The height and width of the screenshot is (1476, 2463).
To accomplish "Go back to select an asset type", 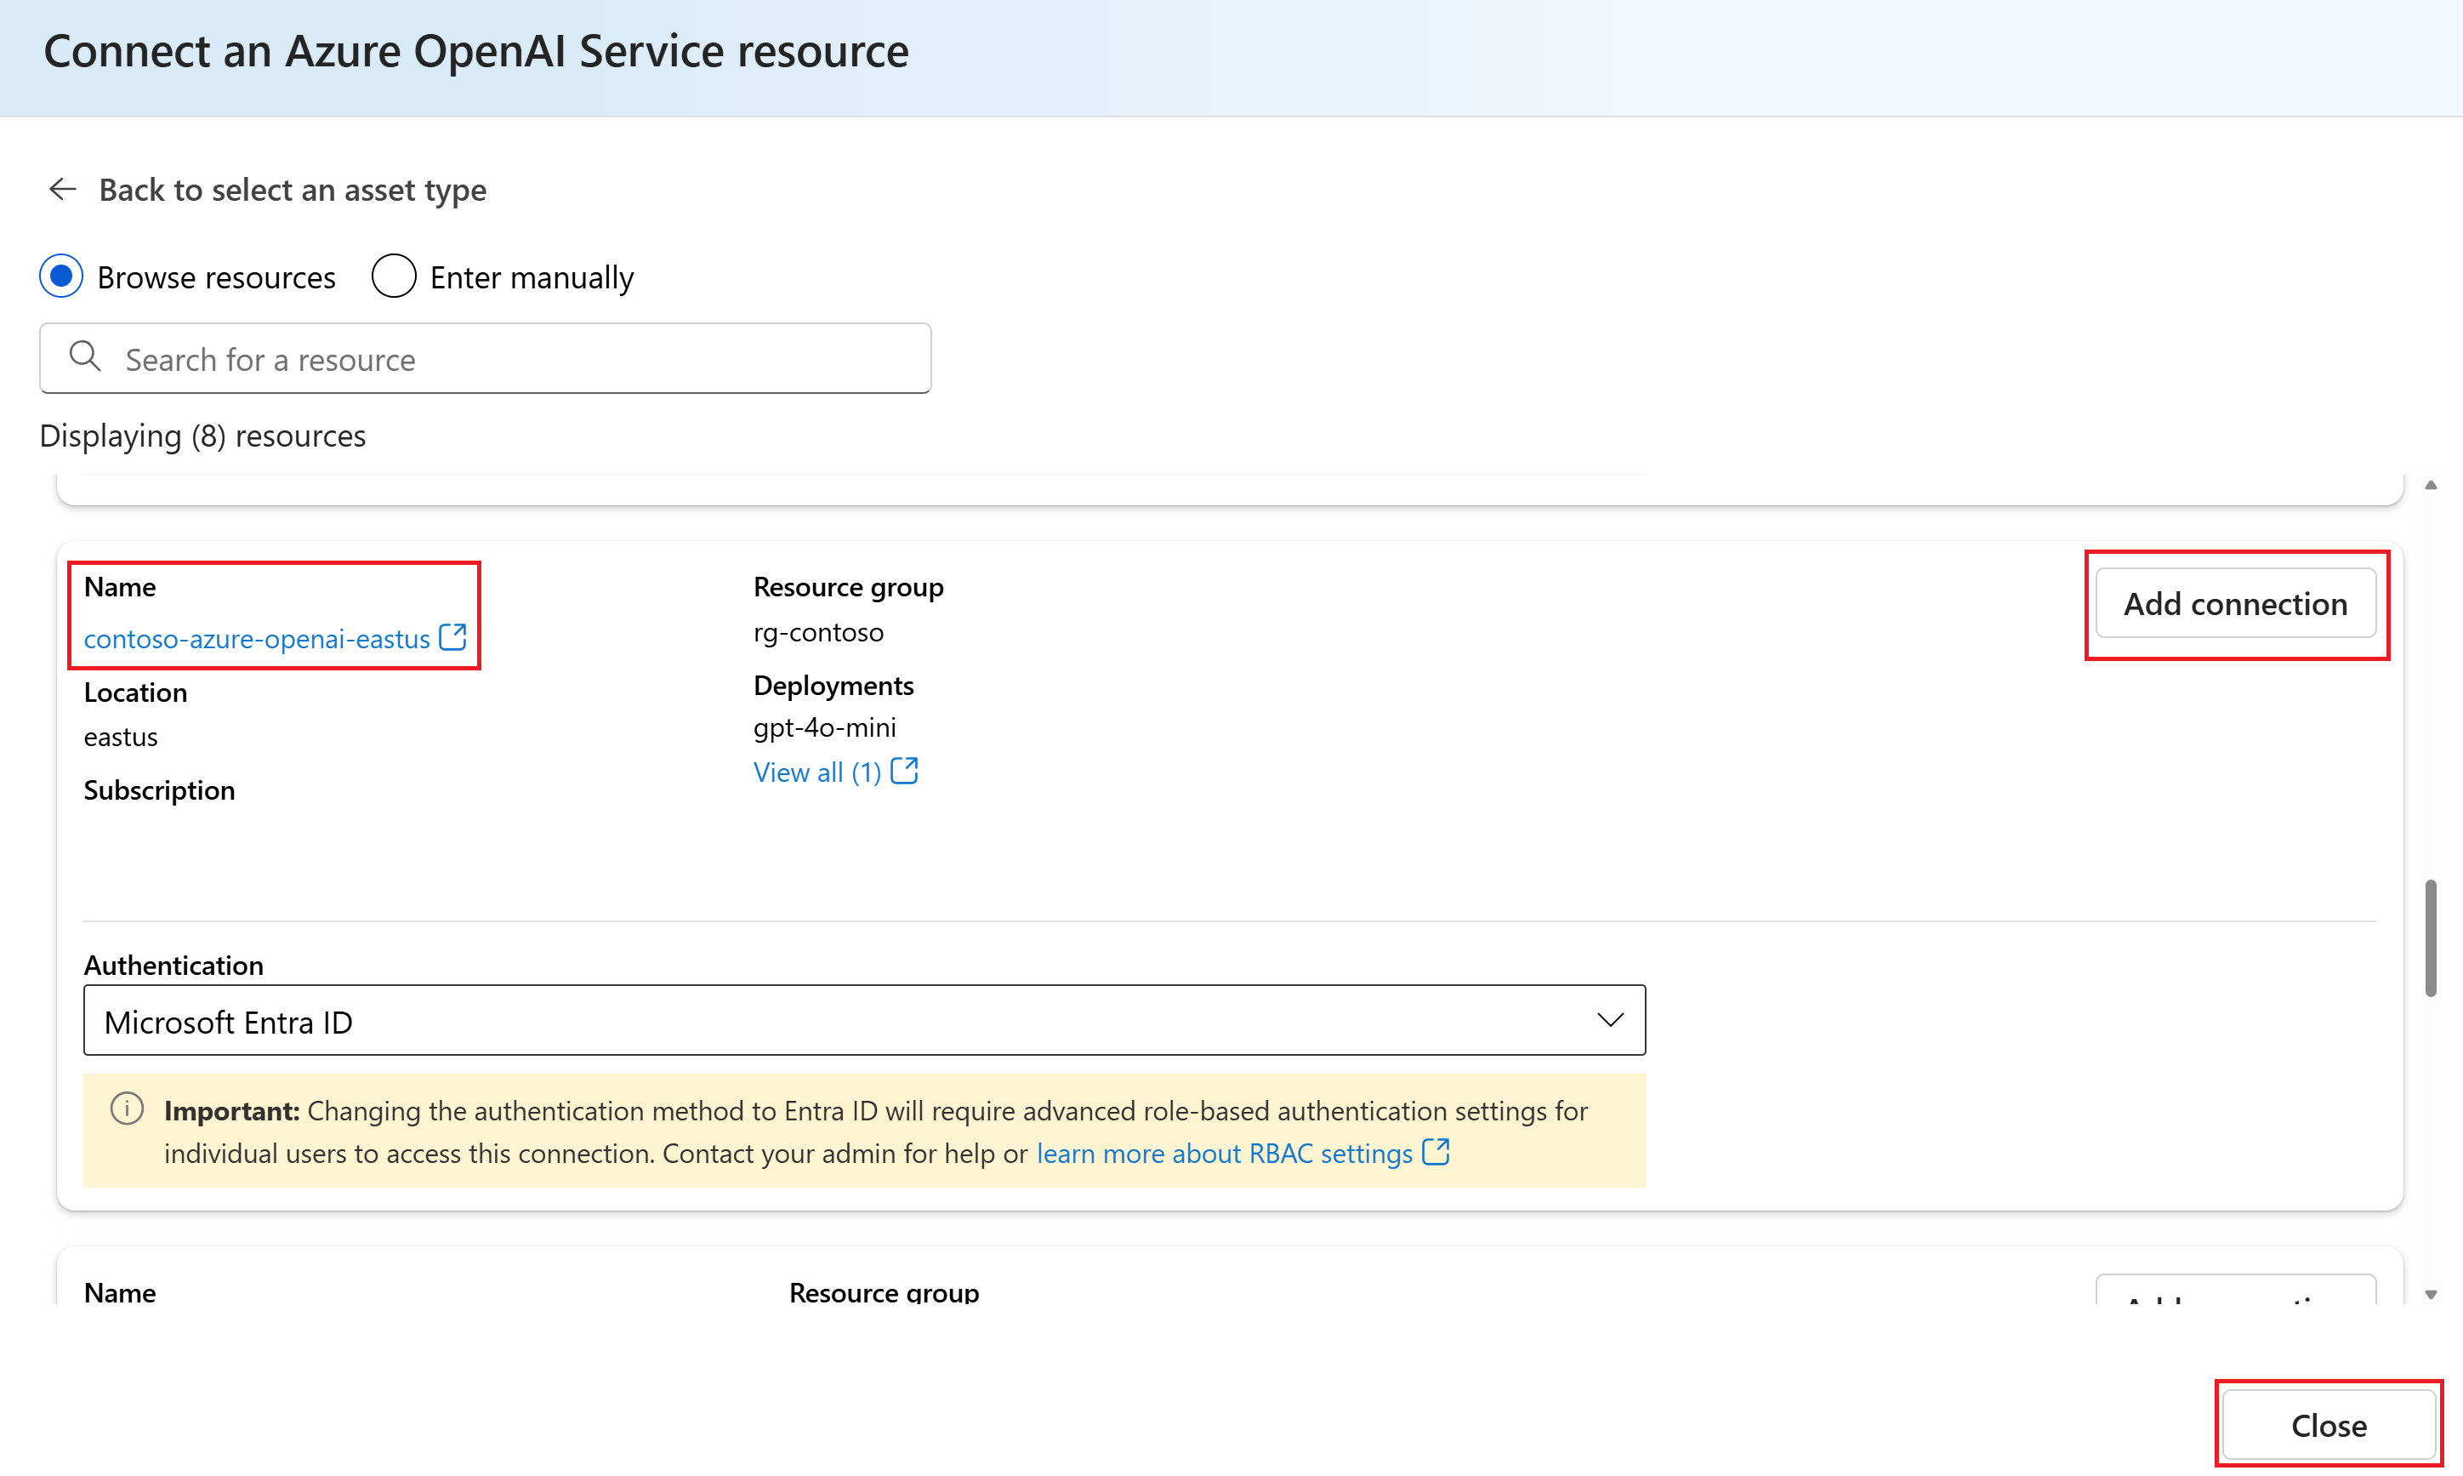I will click(x=293, y=190).
